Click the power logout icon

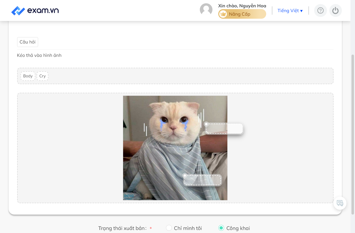pos(335,11)
